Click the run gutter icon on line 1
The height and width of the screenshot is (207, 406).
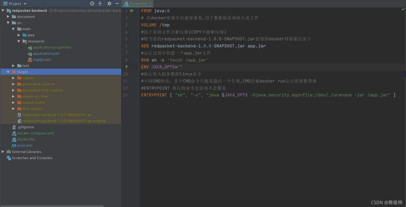click(x=132, y=11)
